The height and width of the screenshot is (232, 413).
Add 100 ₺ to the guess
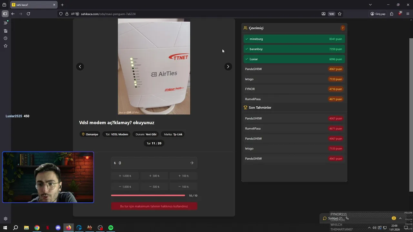[x=183, y=176]
